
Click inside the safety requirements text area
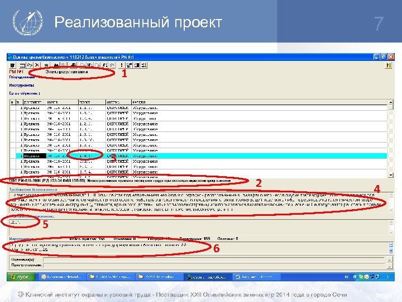pyautogui.click(x=199, y=202)
